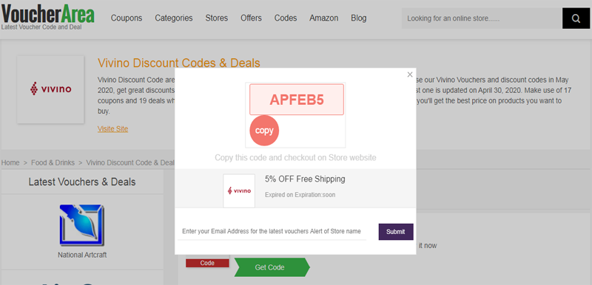Viewport: 592px width, 285px height.
Task: Visit the Blog page
Action: coord(359,18)
